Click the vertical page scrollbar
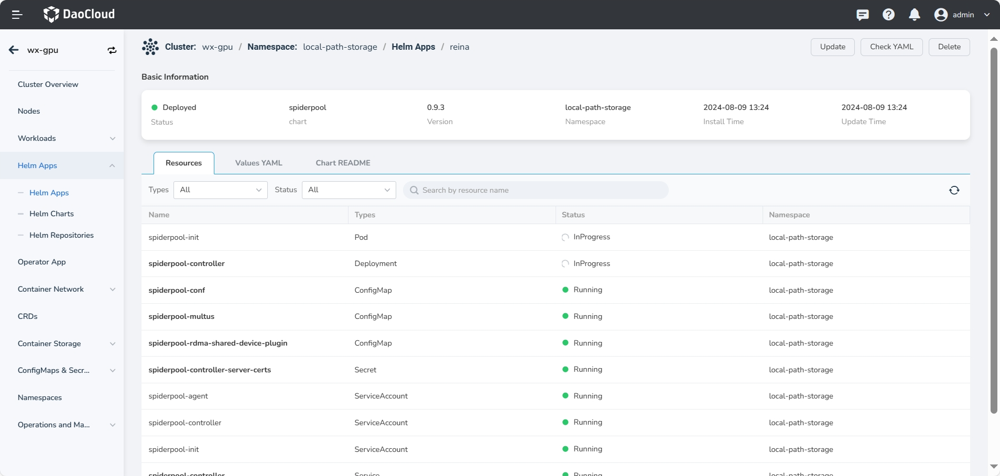The image size is (1000, 476). click(x=993, y=230)
